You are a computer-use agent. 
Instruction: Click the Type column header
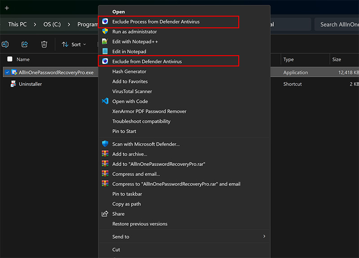pyautogui.click(x=289, y=59)
